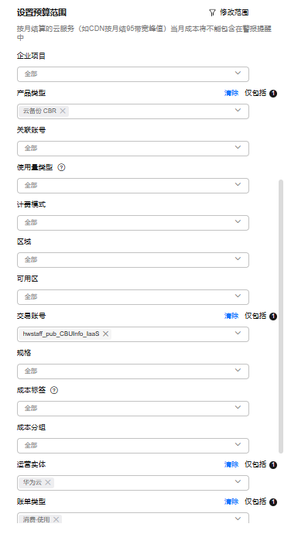Click the count badge beside 产品类型 仅包括
The height and width of the screenshot is (534, 291).
click(273, 94)
